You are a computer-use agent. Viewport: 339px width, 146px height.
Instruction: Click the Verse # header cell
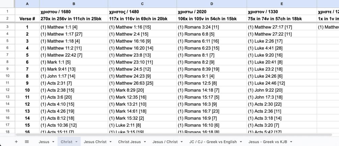point(27,19)
